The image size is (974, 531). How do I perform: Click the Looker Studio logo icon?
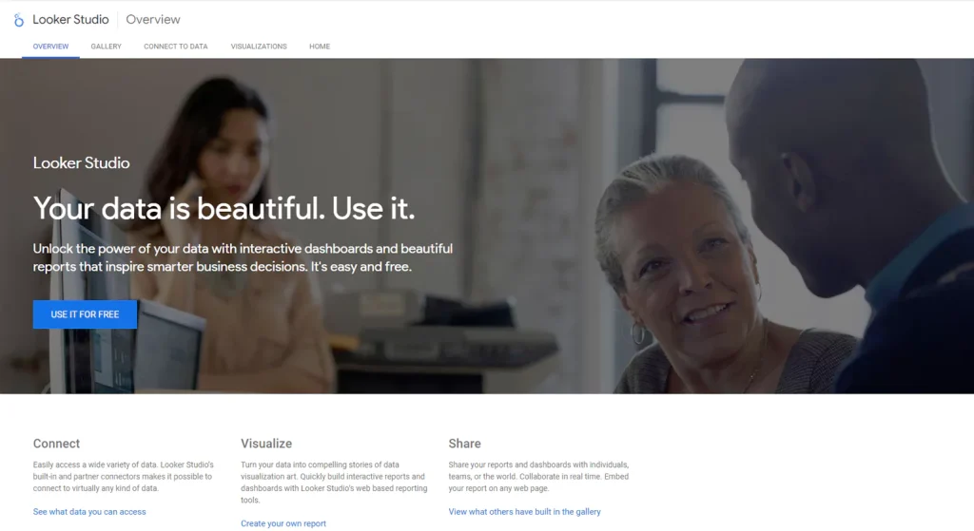click(19, 20)
